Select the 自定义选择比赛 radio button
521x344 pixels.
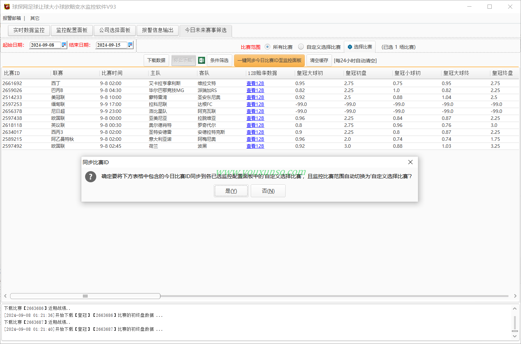point(301,47)
